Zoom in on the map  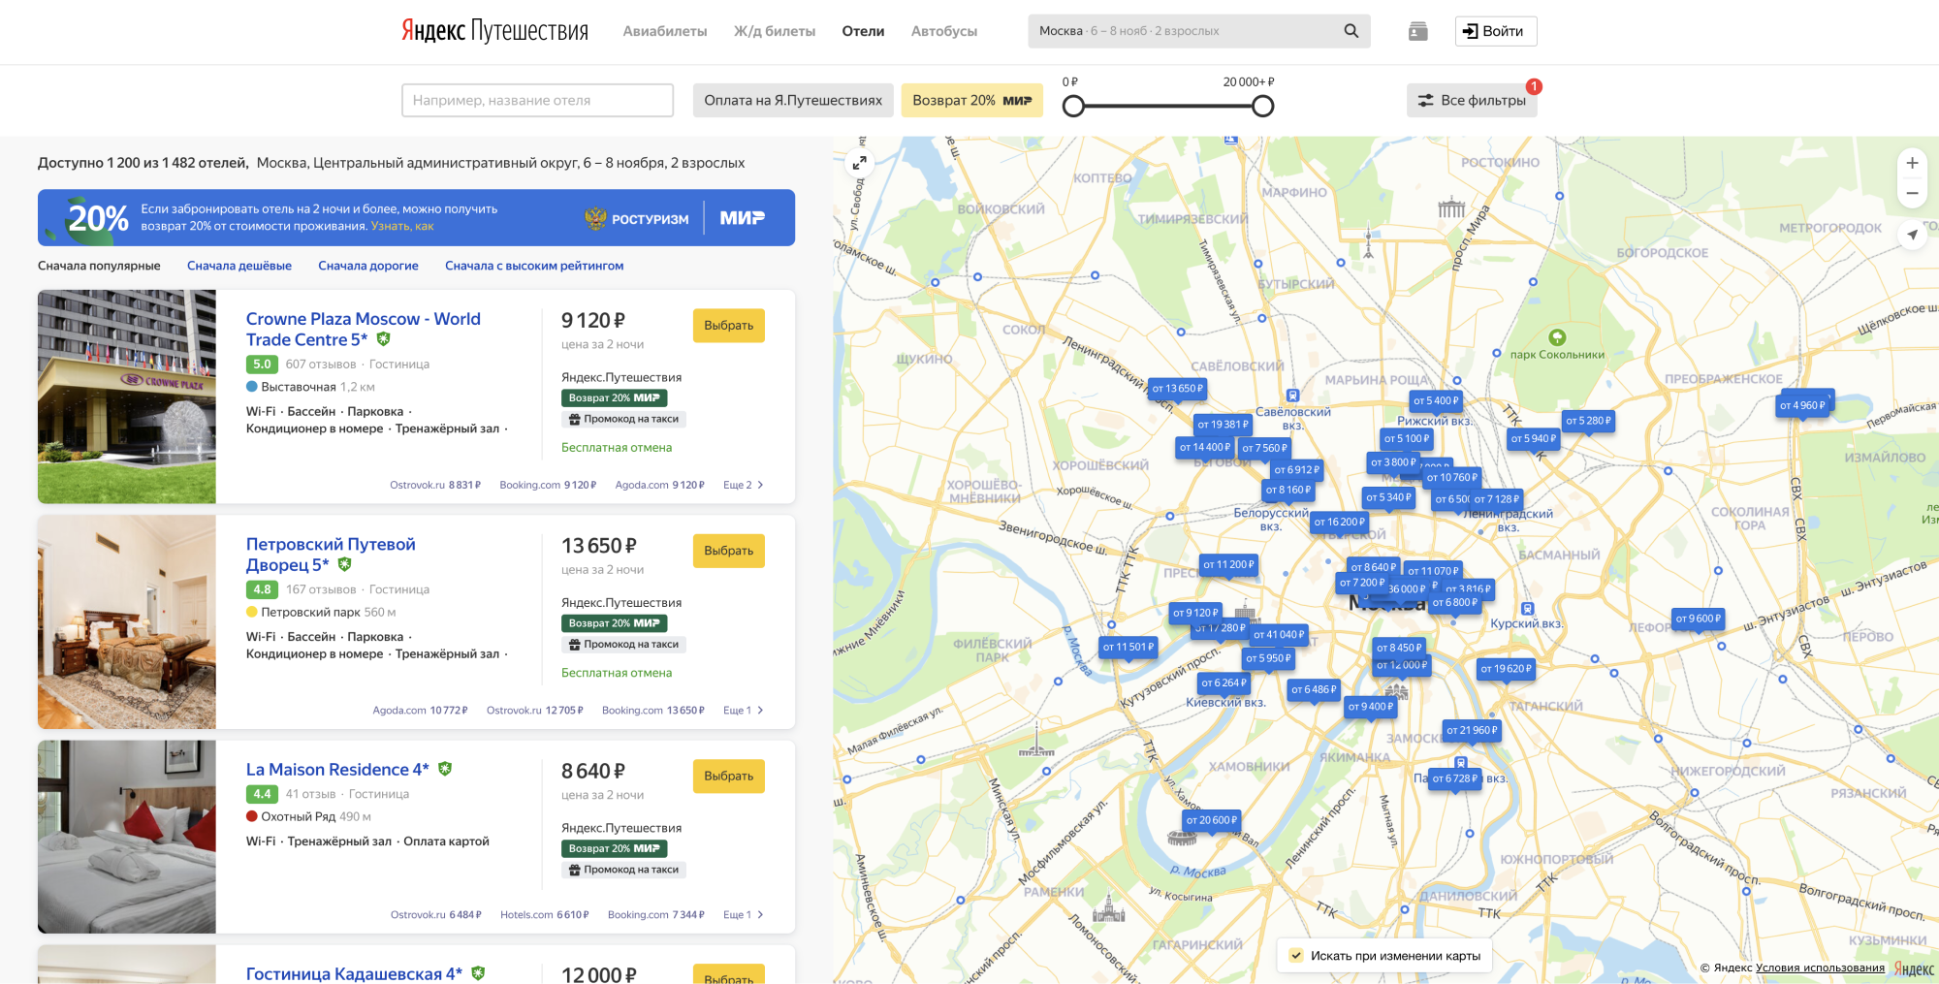(1912, 163)
